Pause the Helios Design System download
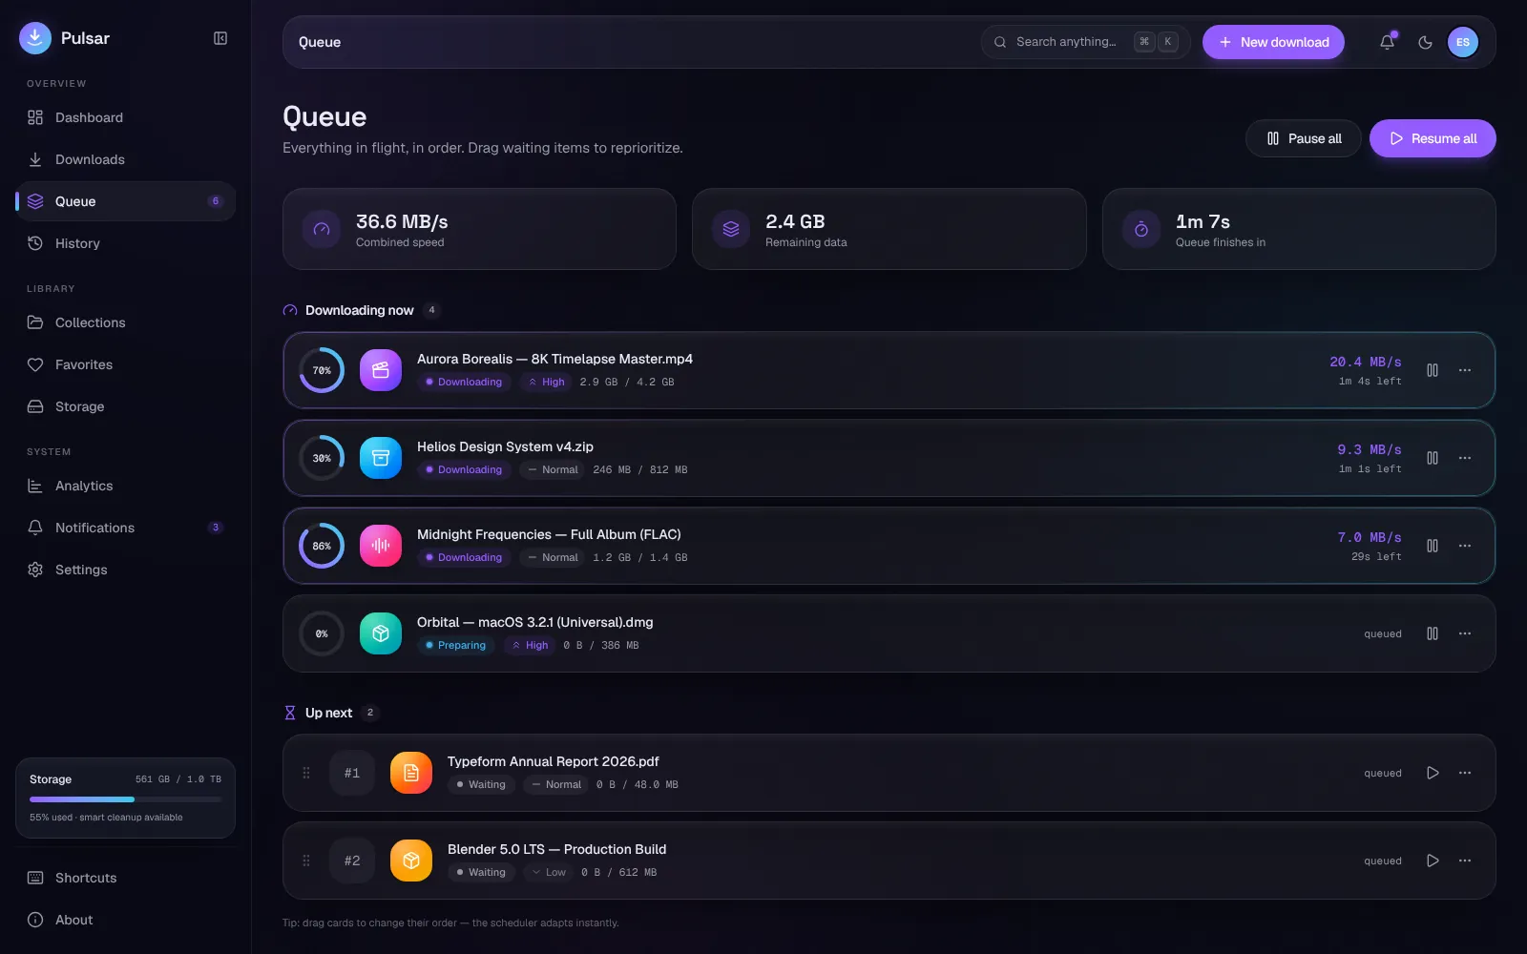Image resolution: width=1527 pixels, height=954 pixels. pos(1433,458)
